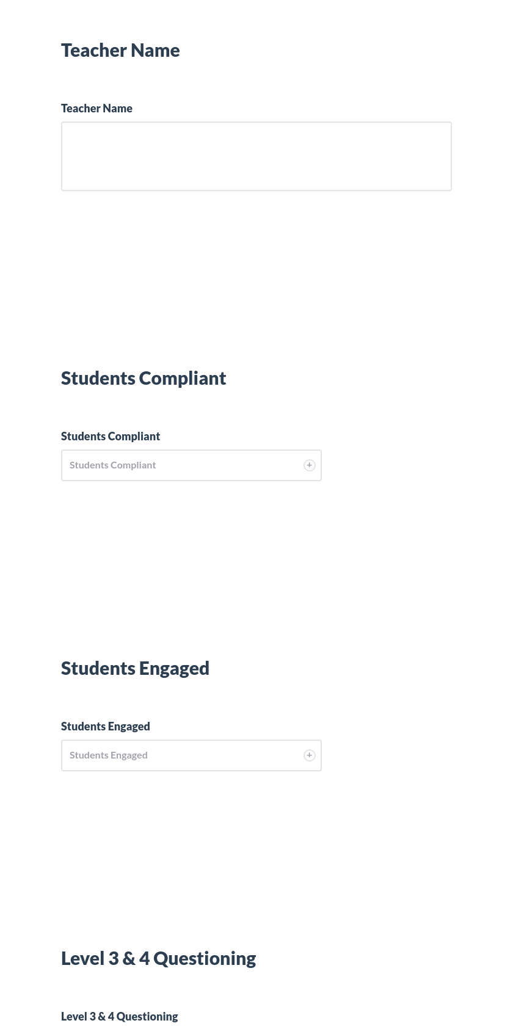Expand options using the Students Compliant plus button
513x1026 pixels.
coord(309,465)
